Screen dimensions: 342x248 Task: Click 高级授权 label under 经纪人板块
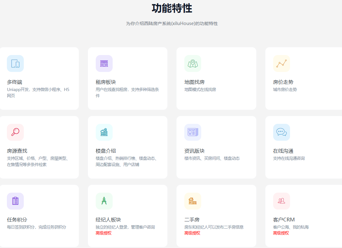(104, 233)
